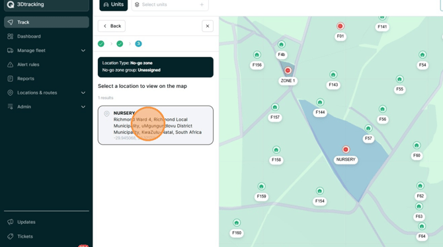Image resolution: width=443 pixels, height=247 pixels.
Task: Click the F154 map marker
Action: (x=319, y=191)
